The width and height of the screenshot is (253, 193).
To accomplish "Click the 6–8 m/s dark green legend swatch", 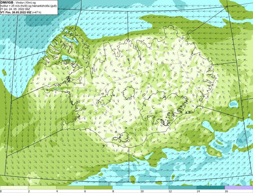I will [x=98, y=187].
